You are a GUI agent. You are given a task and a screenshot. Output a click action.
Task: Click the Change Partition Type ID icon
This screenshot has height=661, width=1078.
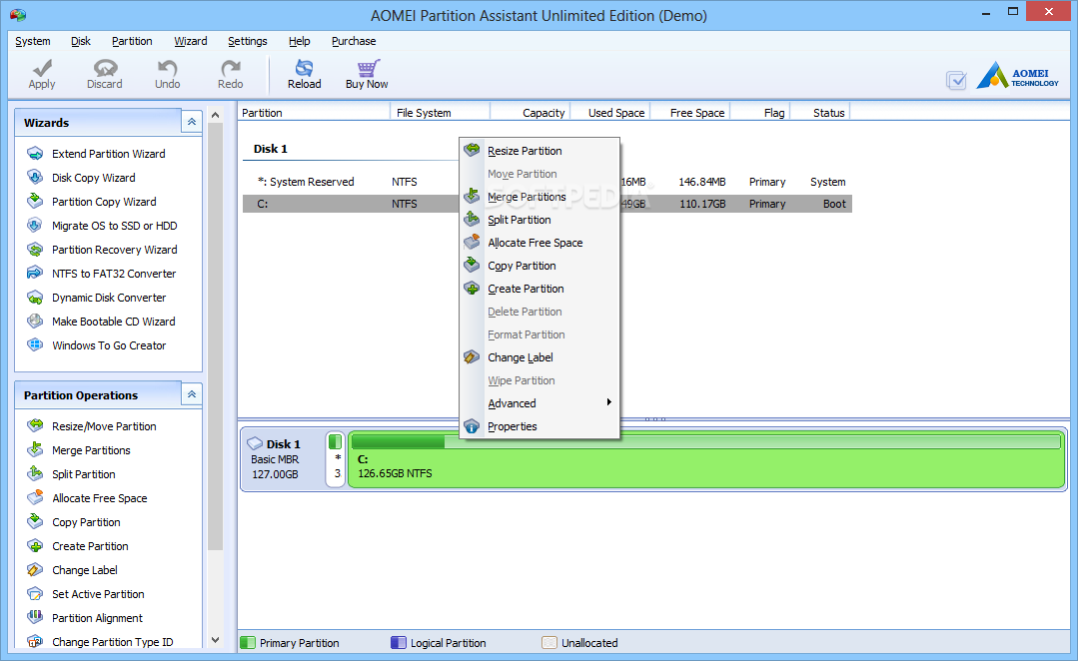click(35, 641)
